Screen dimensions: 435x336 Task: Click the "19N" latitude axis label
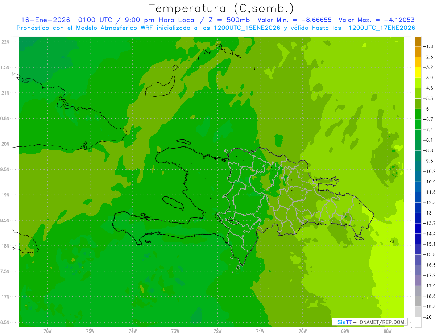5,195
